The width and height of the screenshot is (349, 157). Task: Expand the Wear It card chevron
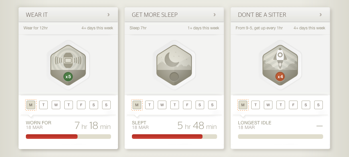(108, 15)
